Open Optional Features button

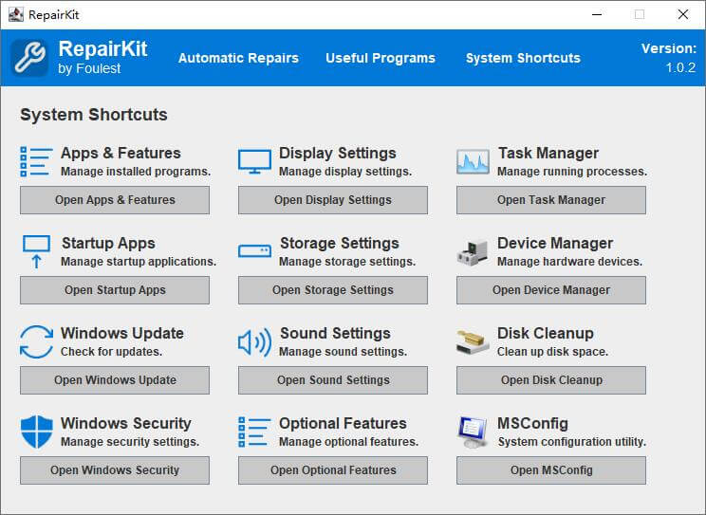coord(333,470)
